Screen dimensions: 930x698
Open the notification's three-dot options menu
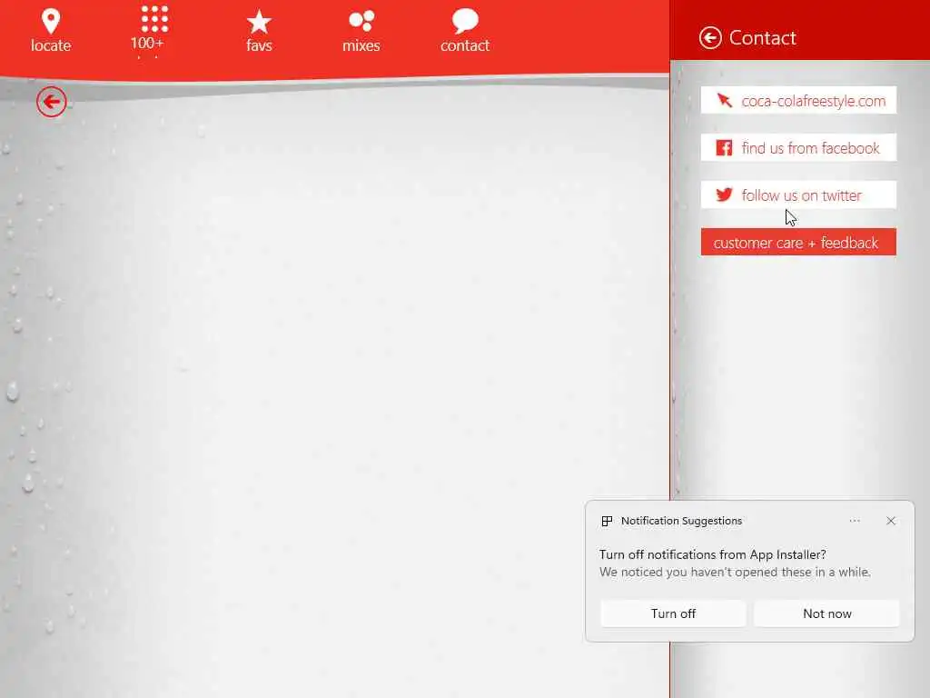[855, 521]
